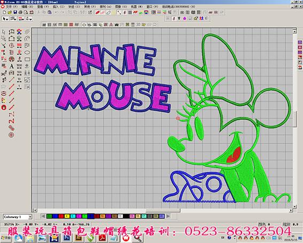
Task: Select the first green thread color swatch
Action: [x=49, y=216]
